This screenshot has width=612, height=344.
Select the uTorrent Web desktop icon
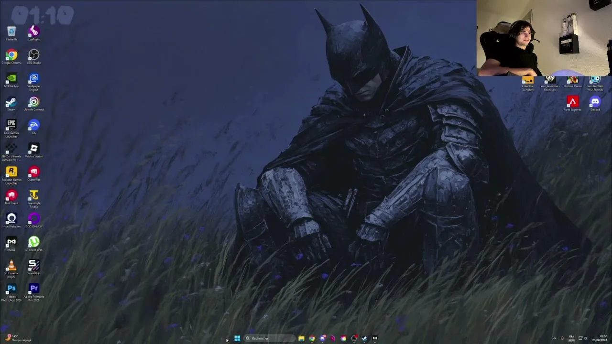(x=33, y=244)
